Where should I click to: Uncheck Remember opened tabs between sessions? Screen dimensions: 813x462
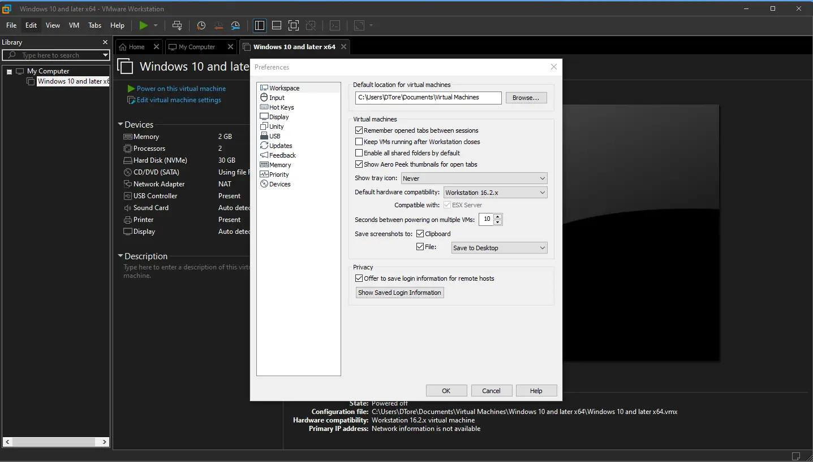[359, 130]
